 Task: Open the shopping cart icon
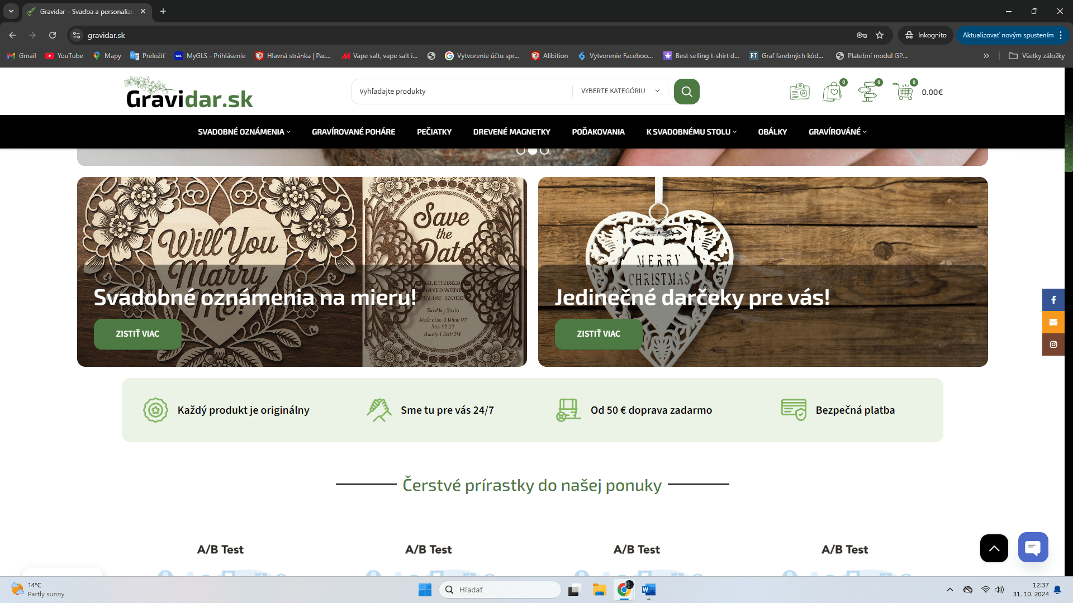tap(903, 92)
